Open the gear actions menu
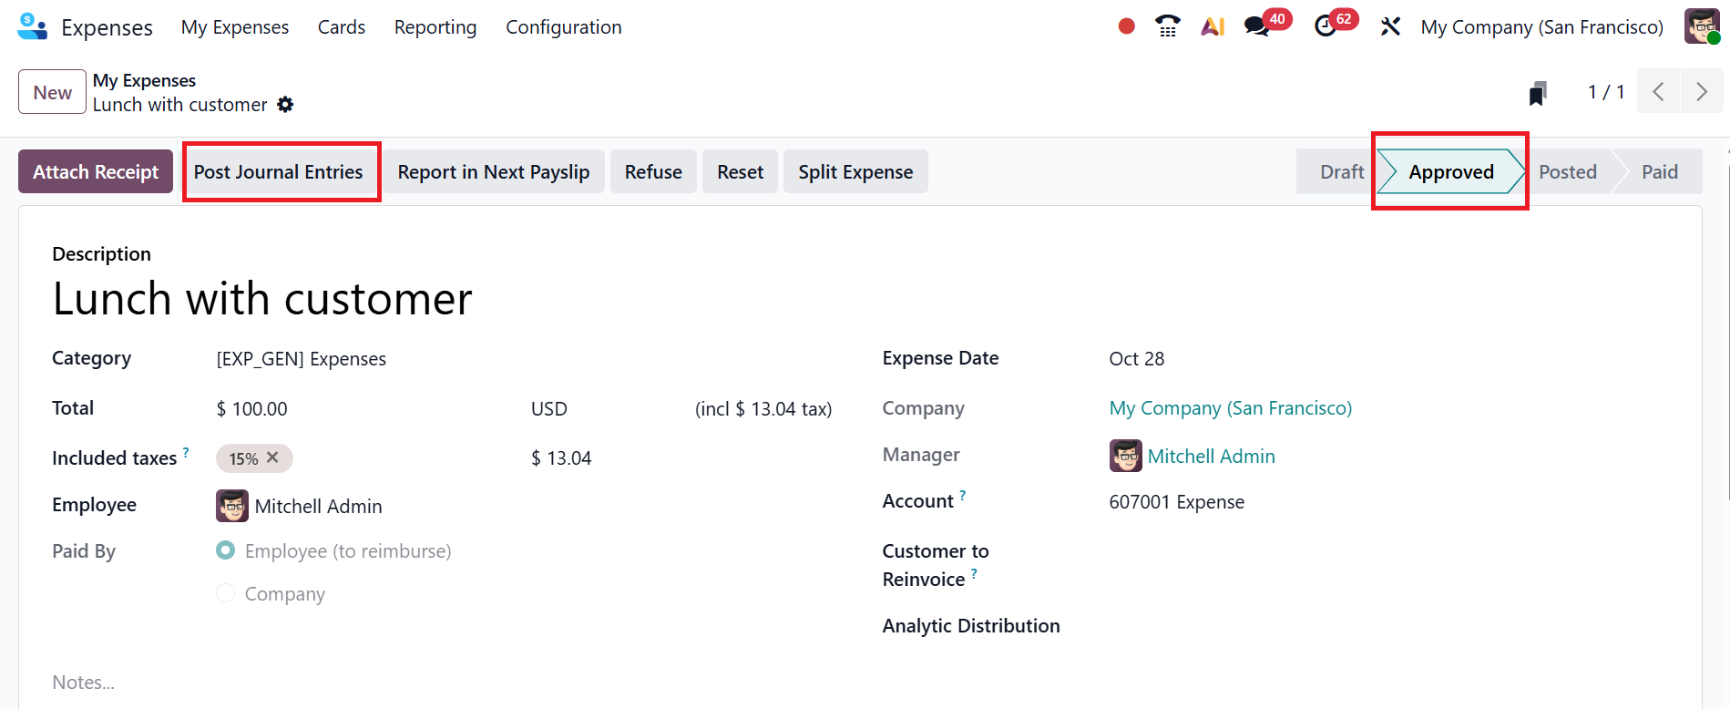 click(285, 105)
